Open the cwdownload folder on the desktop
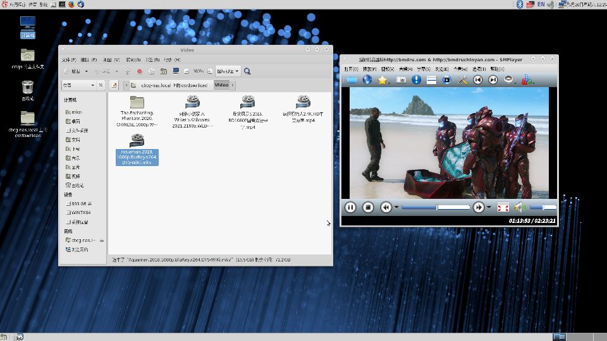The width and height of the screenshot is (607, 341). pos(27,124)
